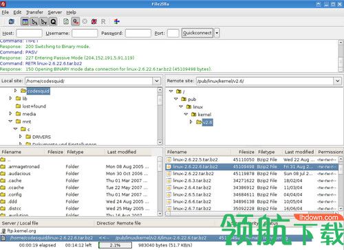Toggle processing of the transfer queue
This screenshot has width=344, height=250.
[76, 22]
